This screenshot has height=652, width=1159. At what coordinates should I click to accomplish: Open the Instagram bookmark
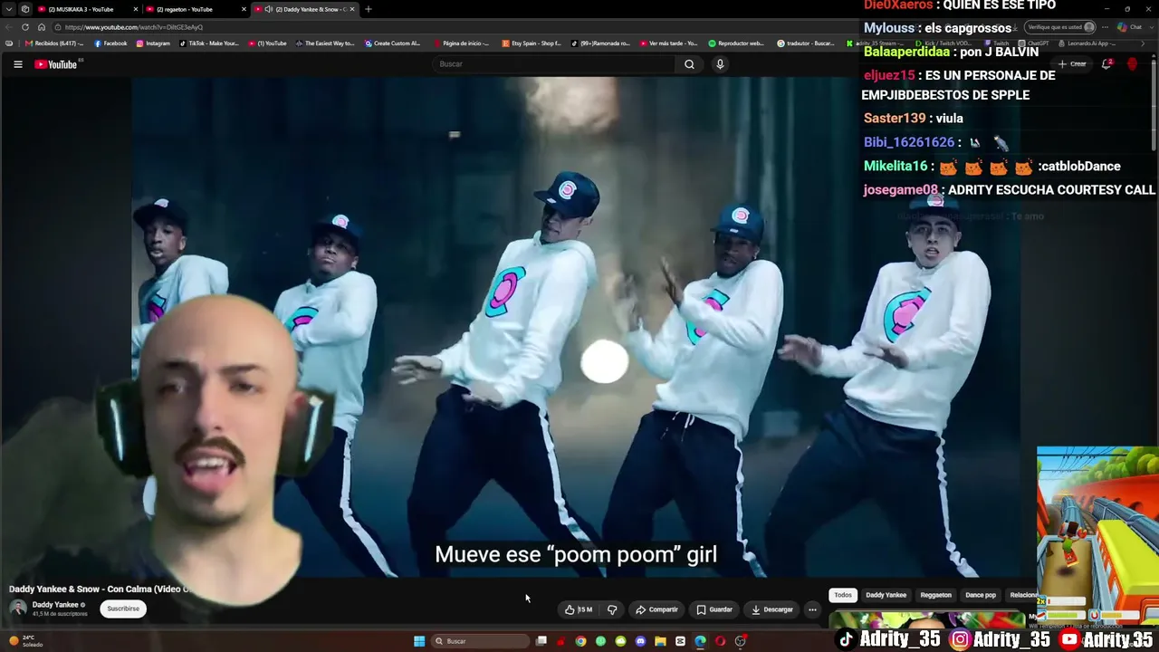[152, 43]
